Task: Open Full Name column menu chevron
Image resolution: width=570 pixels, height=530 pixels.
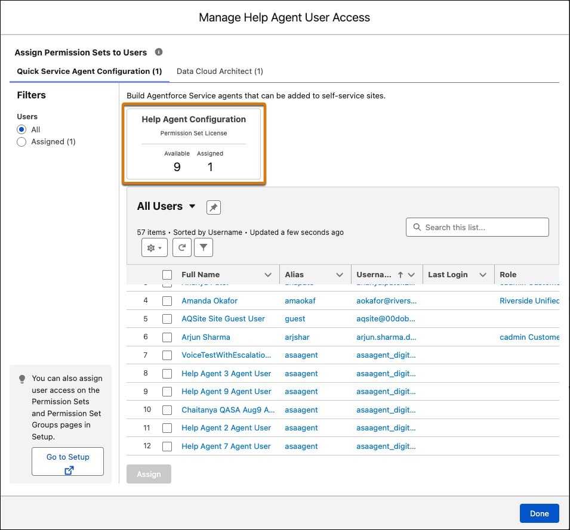Action: point(268,275)
